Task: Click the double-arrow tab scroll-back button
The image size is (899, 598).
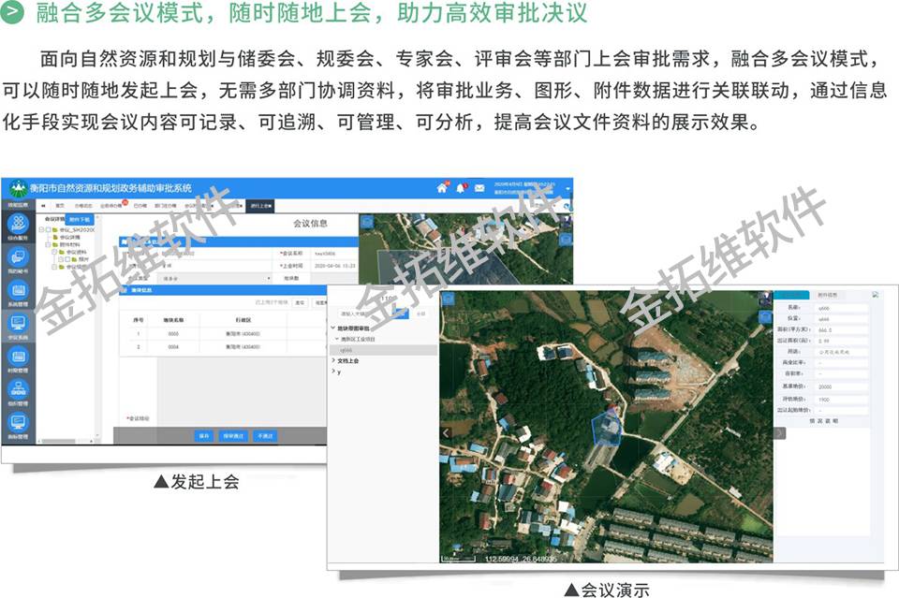Action: (x=43, y=205)
